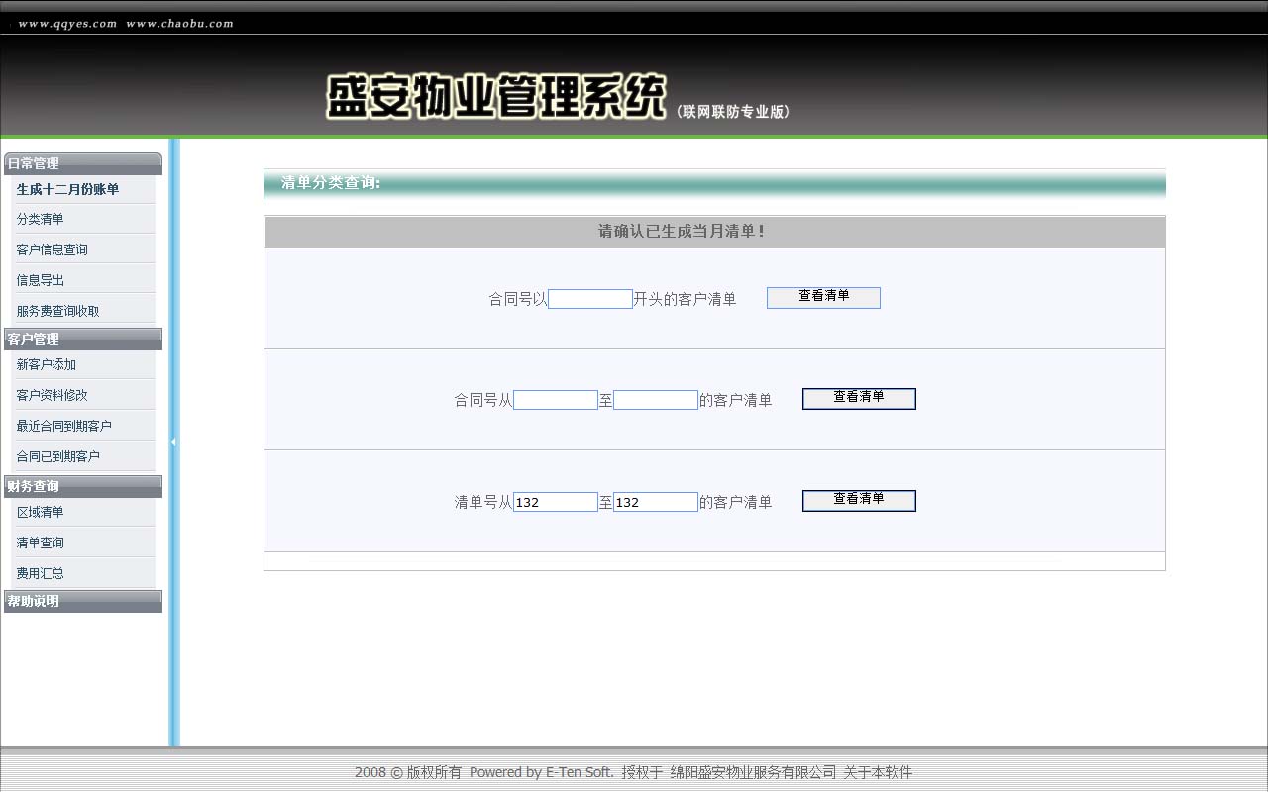Screen dimensions: 1268x792
Task: Open 最近合同到期客户 list
Action: 63,426
